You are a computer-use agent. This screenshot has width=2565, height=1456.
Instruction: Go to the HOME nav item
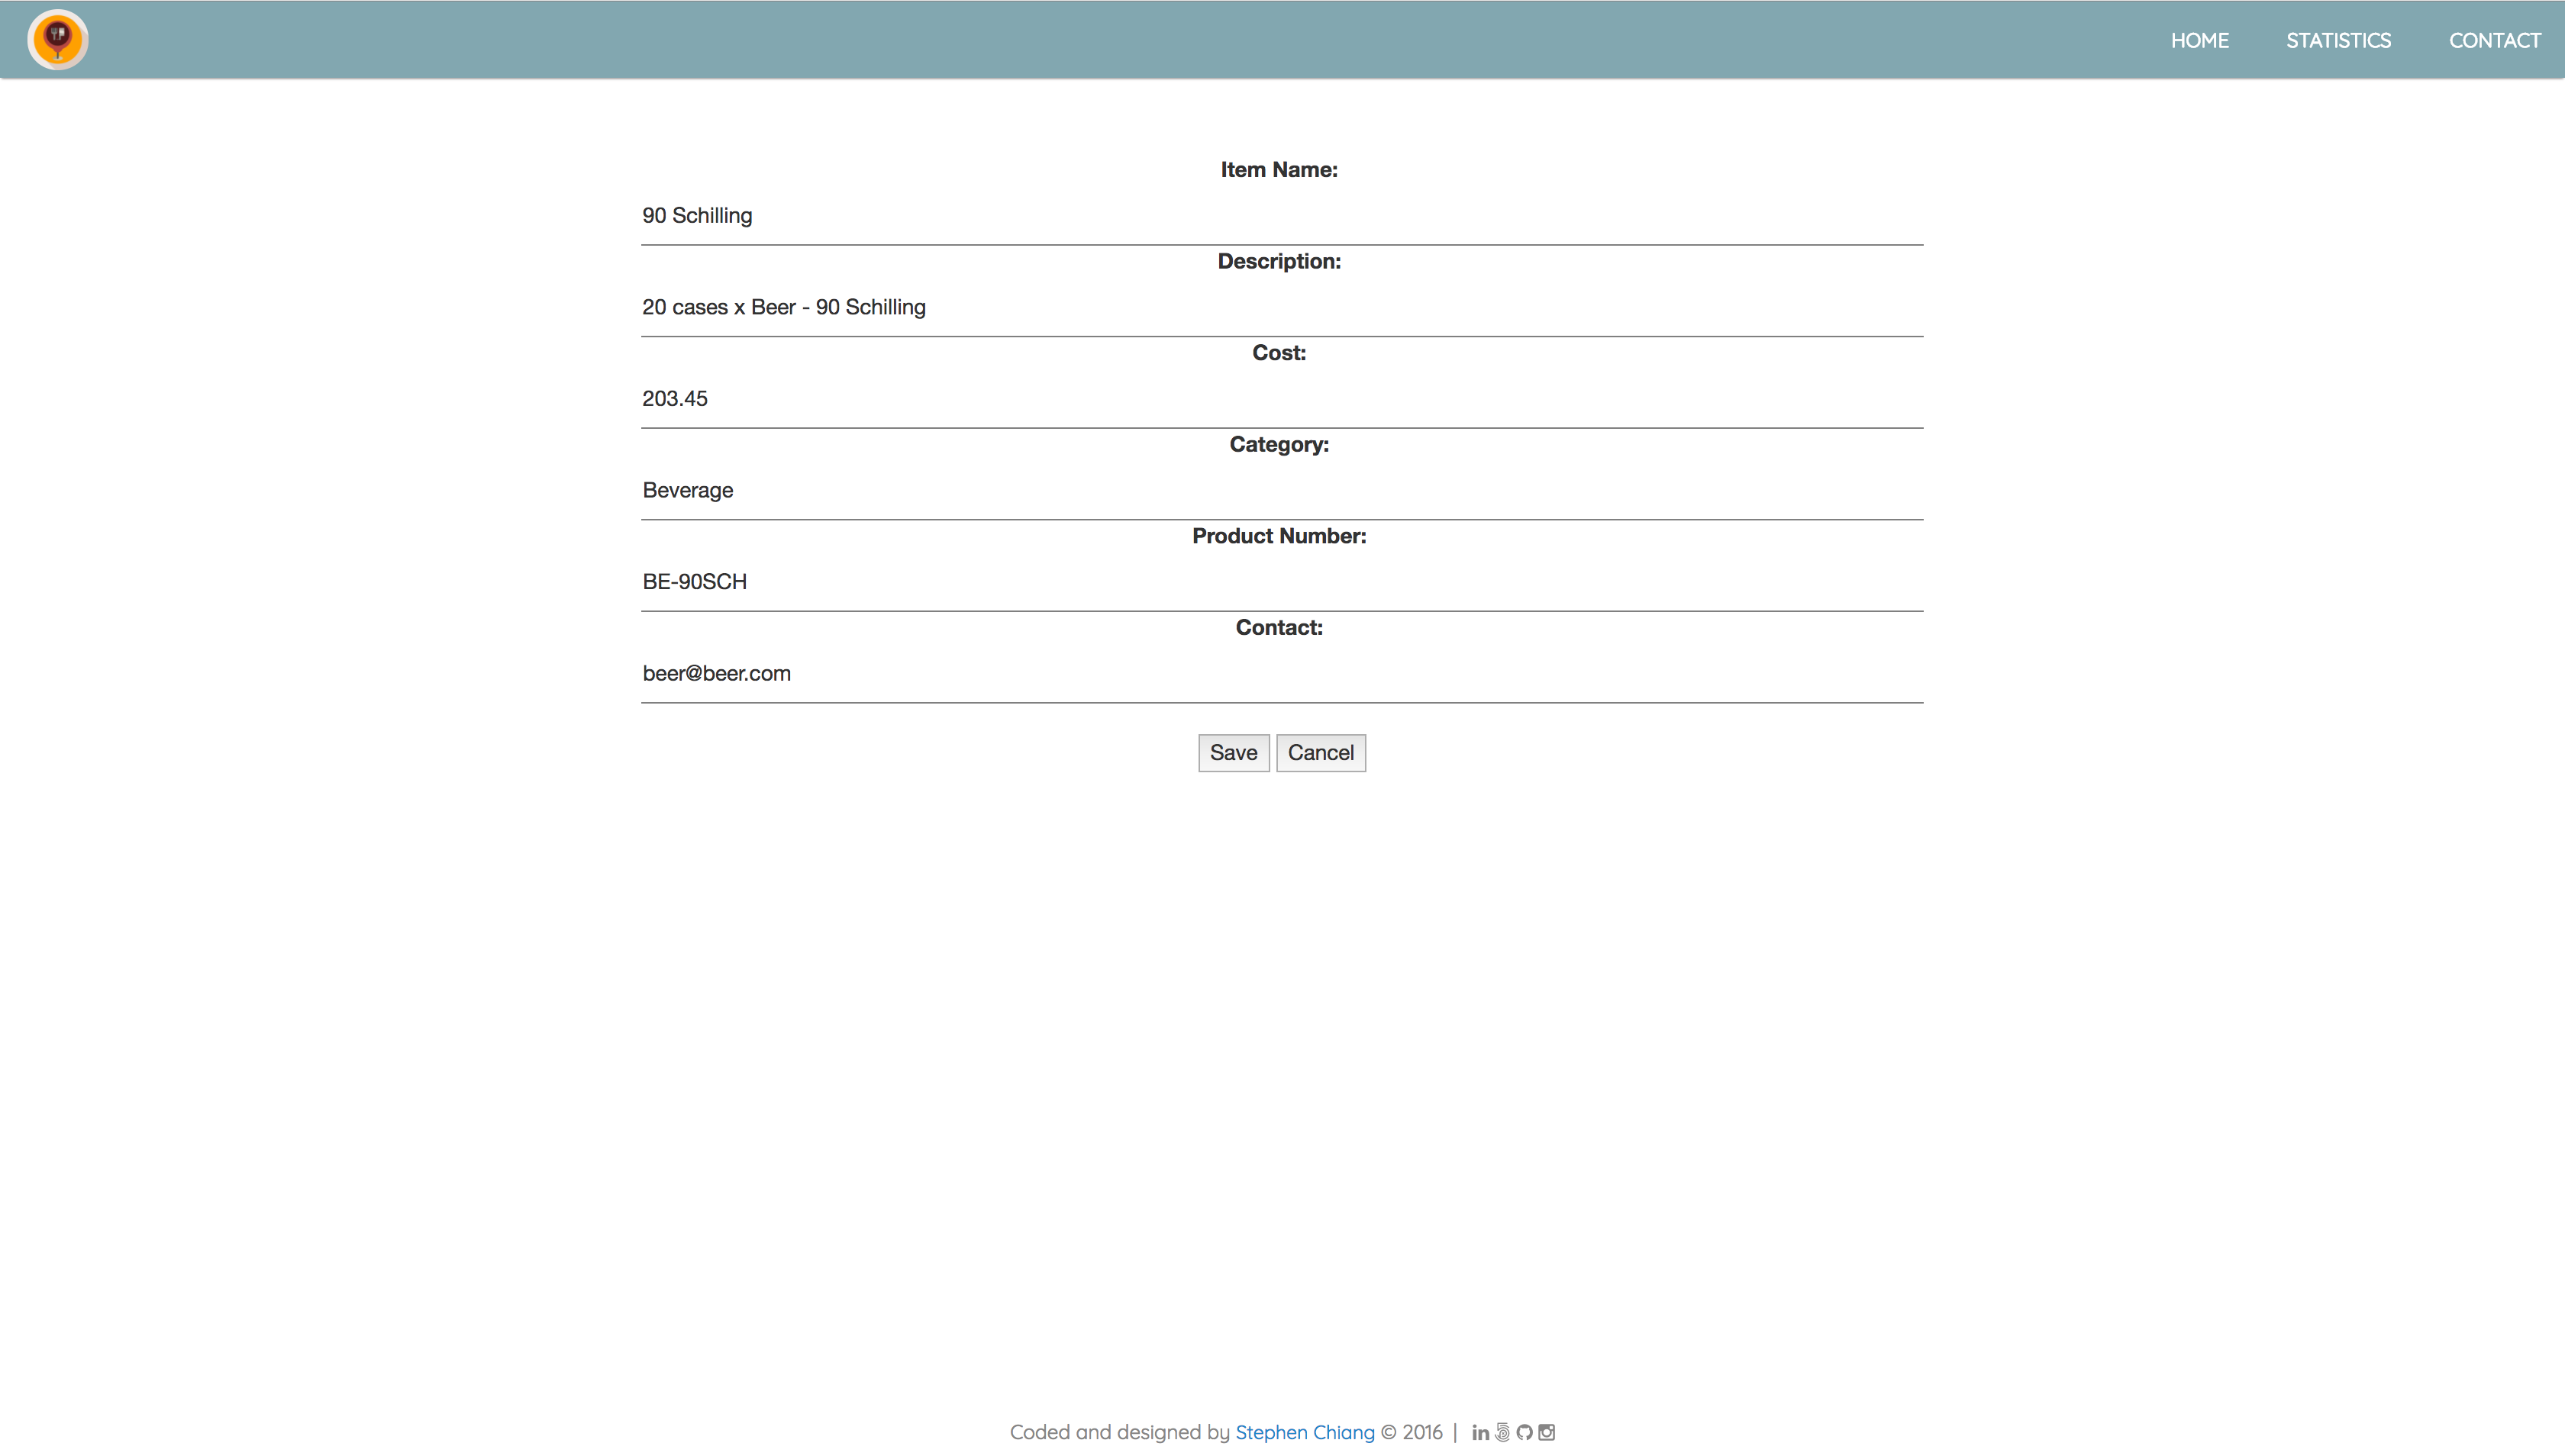[x=2199, y=41]
